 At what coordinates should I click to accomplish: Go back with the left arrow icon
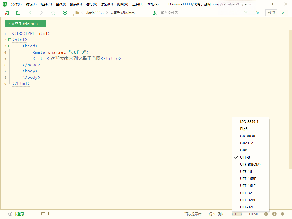(30, 13)
